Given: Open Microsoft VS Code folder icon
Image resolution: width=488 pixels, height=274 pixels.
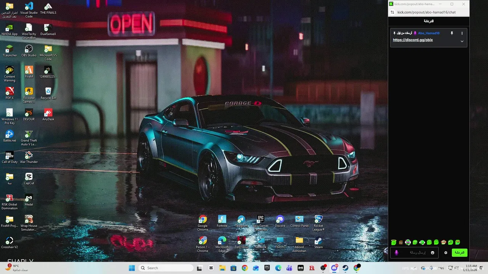Looking at the screenshot, I should [48, 53].
